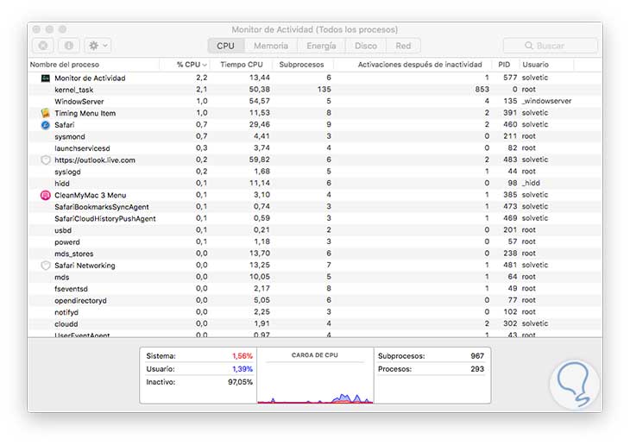Switch to the Energía tab
This screenshot has width=630, height=445.
[321, 46]
